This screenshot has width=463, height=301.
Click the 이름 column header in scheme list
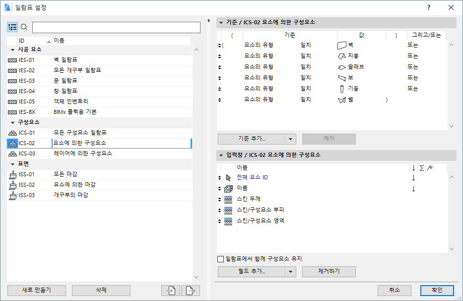[x=122, y=41]
